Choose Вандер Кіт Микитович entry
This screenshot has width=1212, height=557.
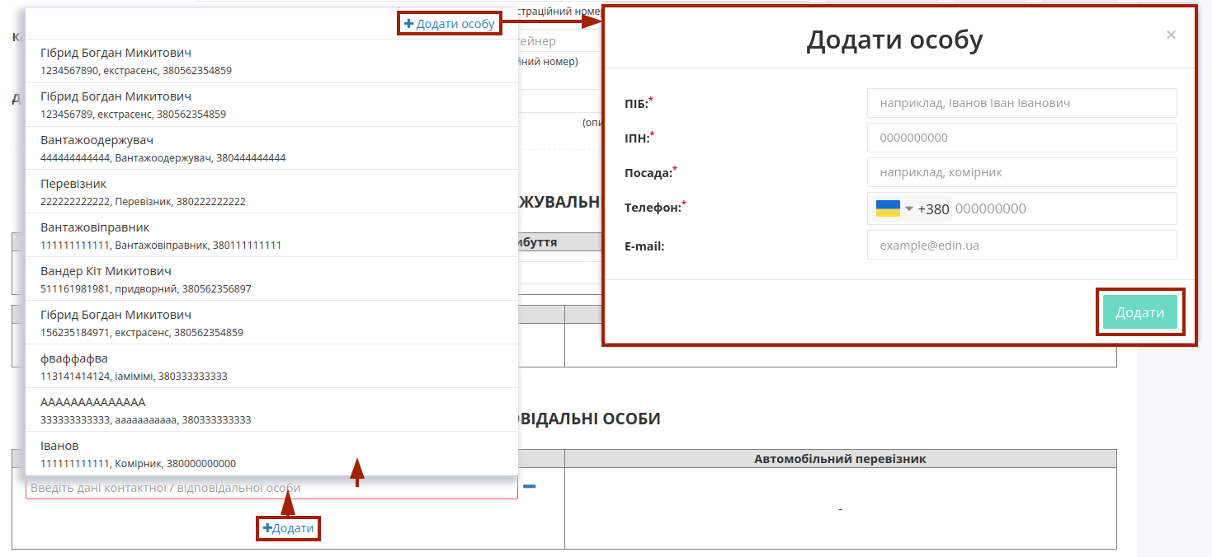click(271, 279)
